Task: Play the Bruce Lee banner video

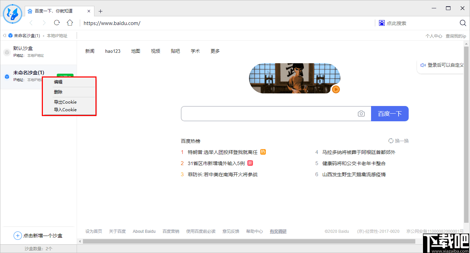Action: (336, 89)
